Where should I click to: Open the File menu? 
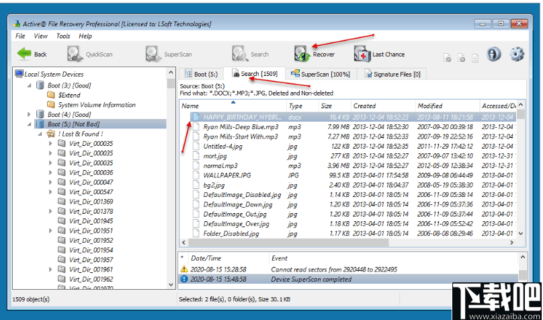click(x=20, y=36)
